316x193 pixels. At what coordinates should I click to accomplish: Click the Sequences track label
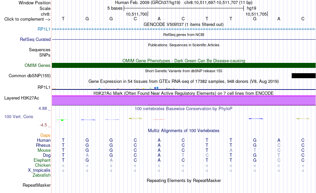point(40,50)
